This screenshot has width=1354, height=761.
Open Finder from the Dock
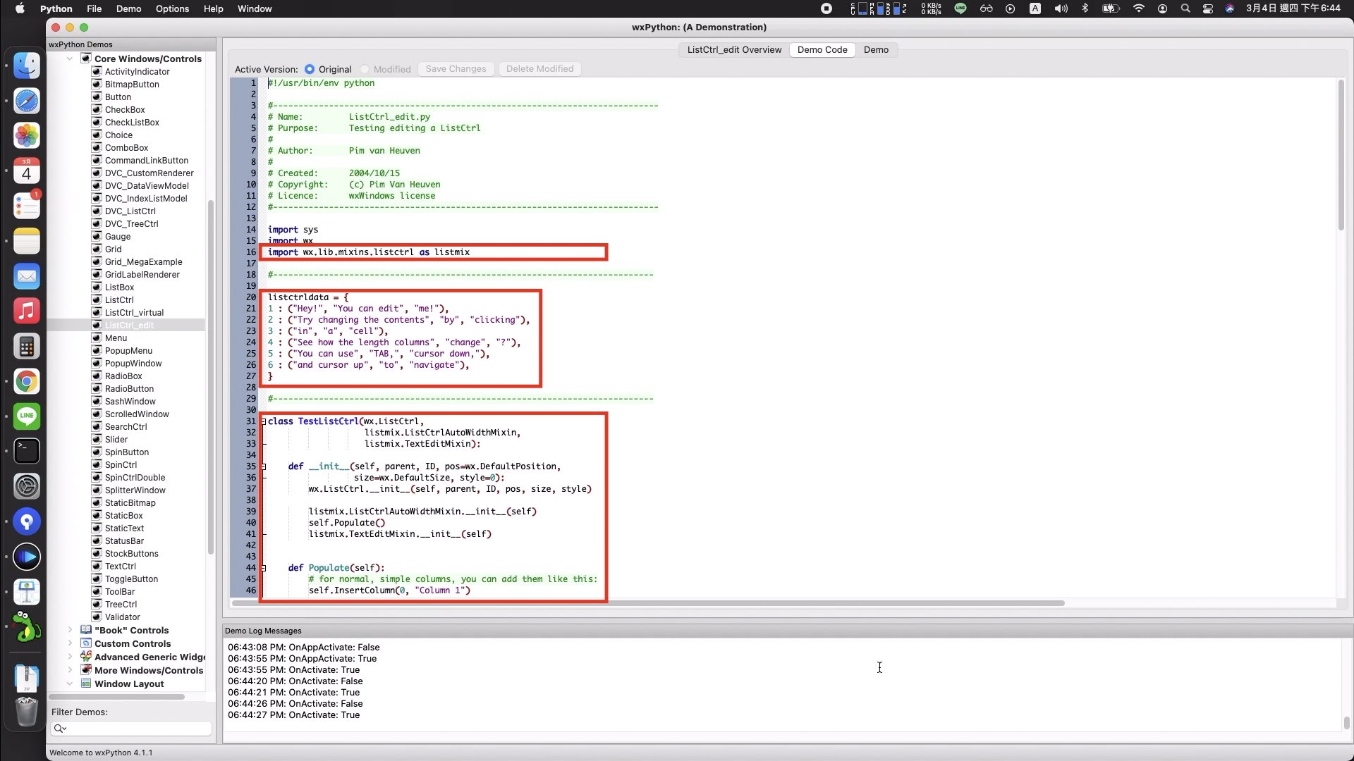[x=27, y=66]
